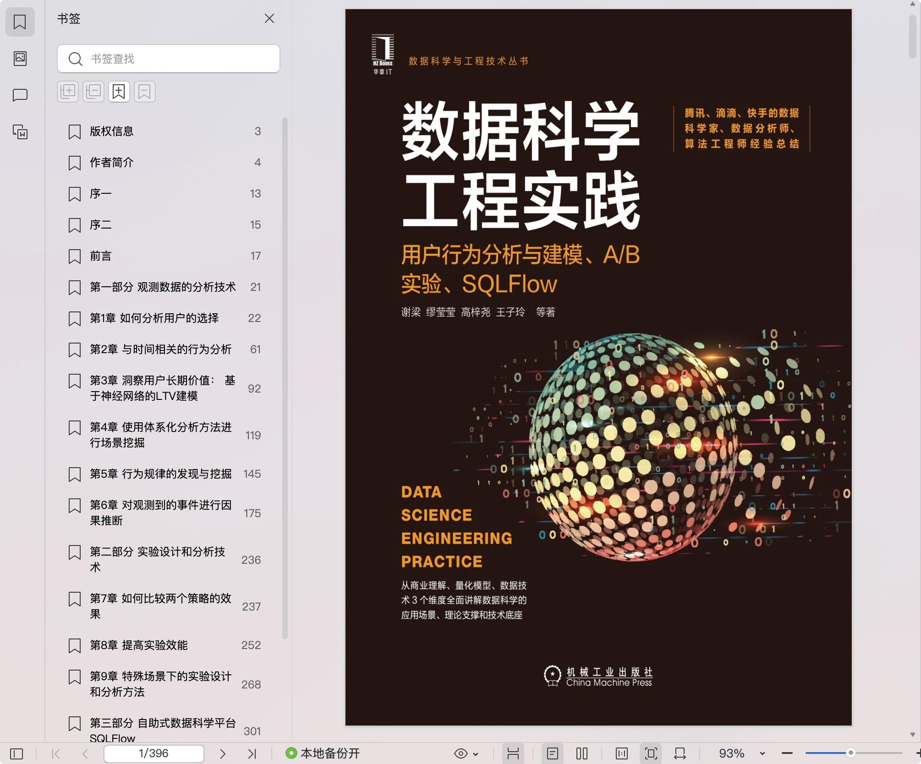Open 第3章 洞察用户长期价值 bookmark
This screenshot has height=764, width=921.
coord(165,388)
